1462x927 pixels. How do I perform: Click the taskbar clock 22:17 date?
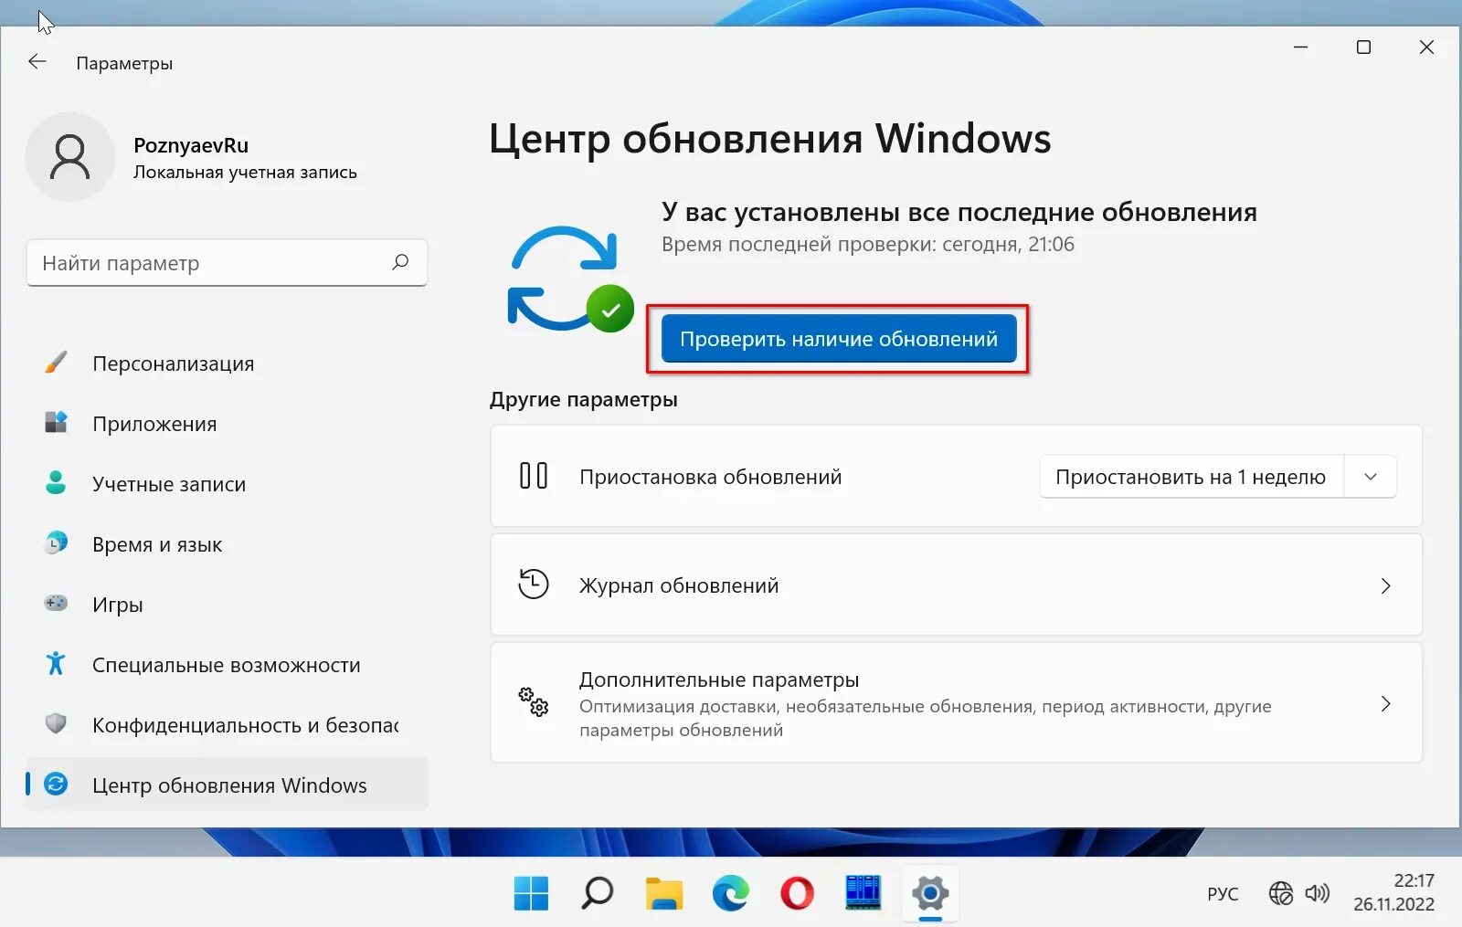tap(1393, 892)
